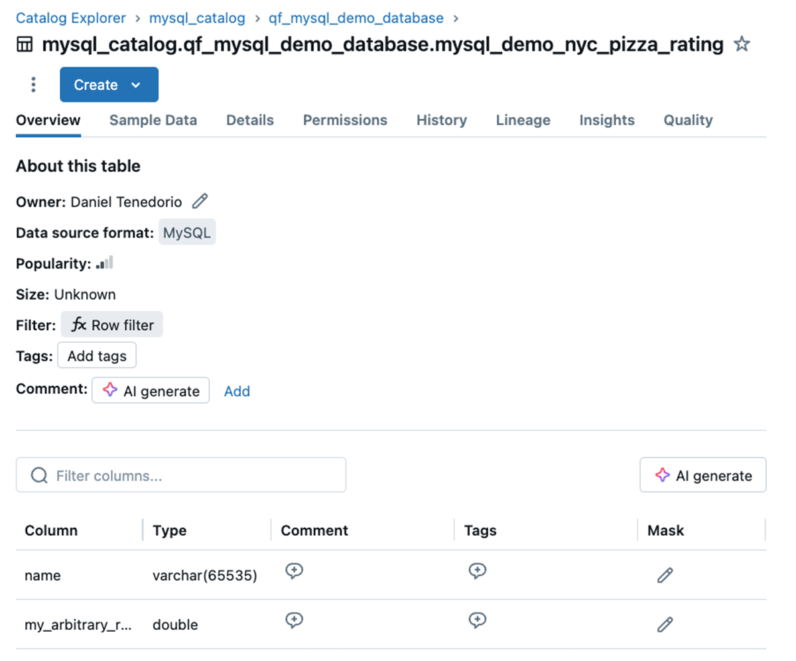The width and height of the screenshot is (796, 661).
Task: Add tags to the my_arbitrary_r... column
Action: pos(478,620)
